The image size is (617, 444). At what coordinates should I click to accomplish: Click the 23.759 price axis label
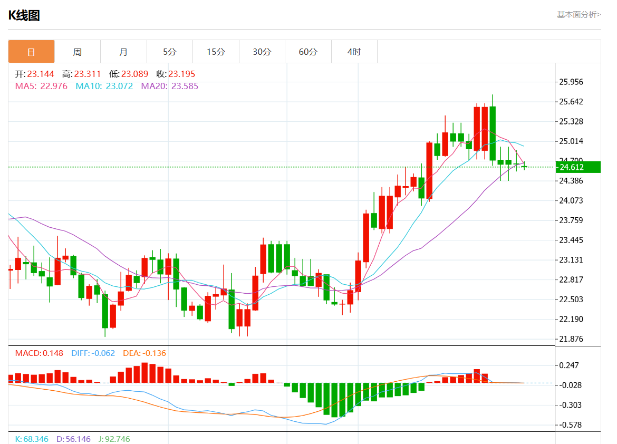pyautogui.click(x=571, y=220)
